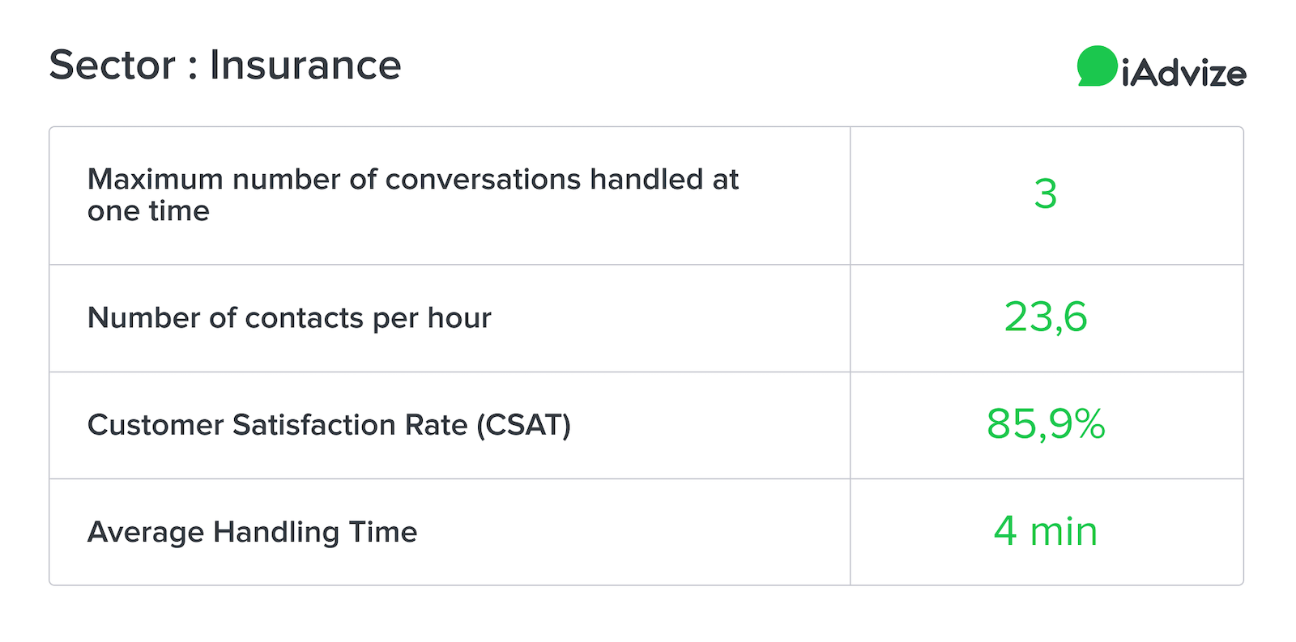Select the 'Customer Satisfaction Rate (CSAT)' label
The image size is (1296, 642).
coord(329,425)
